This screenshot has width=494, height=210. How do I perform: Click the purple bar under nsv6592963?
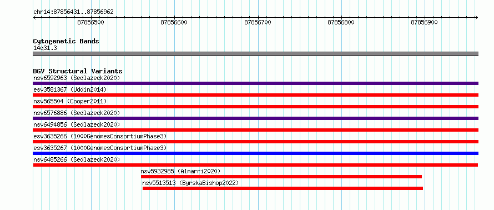click(x=255, y=83)
